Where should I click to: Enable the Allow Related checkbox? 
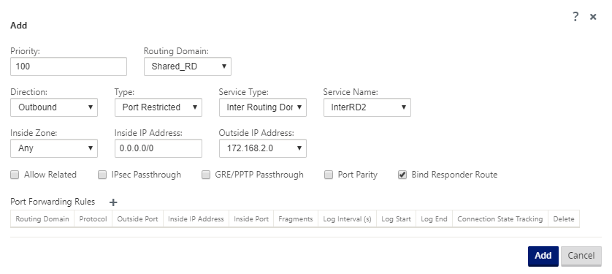pyautogui.click(x=15, y=175)
